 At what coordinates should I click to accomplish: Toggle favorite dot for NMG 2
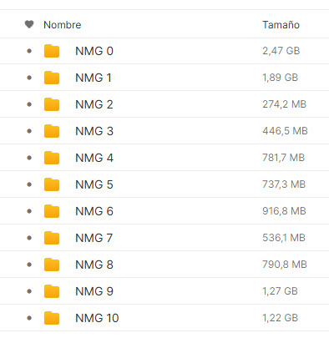[29, 104]
